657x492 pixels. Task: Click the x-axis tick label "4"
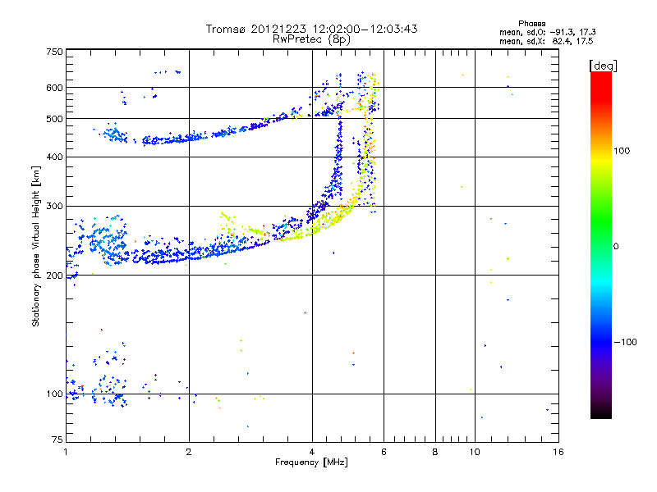[x=312, y=452]
